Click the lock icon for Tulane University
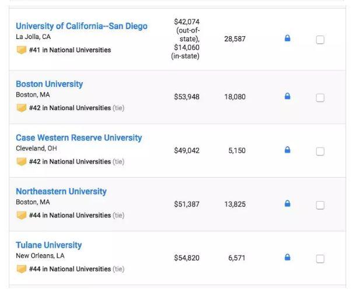This screenshot has width=352, height=292. click(x=287, y=257)
